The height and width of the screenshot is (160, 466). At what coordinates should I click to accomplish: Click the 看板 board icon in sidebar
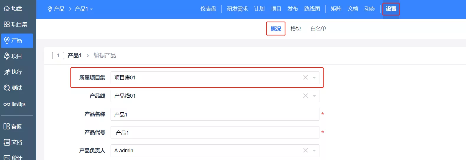(6, 126)
